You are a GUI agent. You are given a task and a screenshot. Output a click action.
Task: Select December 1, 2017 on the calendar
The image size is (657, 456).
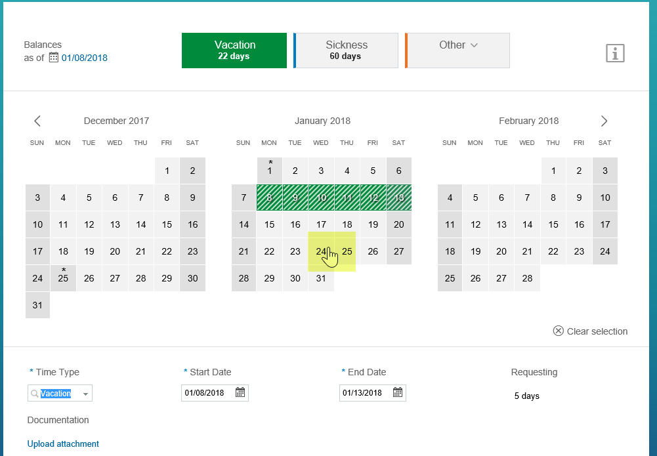click(x=167, y=171)
